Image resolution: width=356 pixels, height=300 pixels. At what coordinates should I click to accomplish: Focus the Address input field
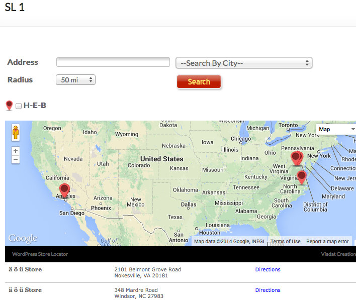point(113,62)
